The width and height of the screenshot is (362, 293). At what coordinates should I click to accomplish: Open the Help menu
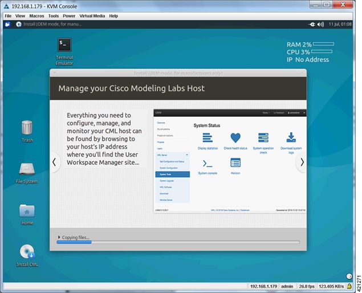pos(113,16)
